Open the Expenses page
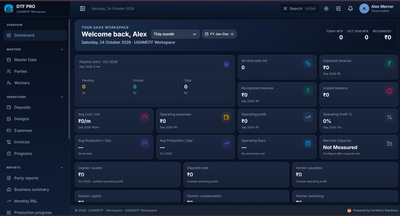The image size is (400, 216). tap(35, 130)
